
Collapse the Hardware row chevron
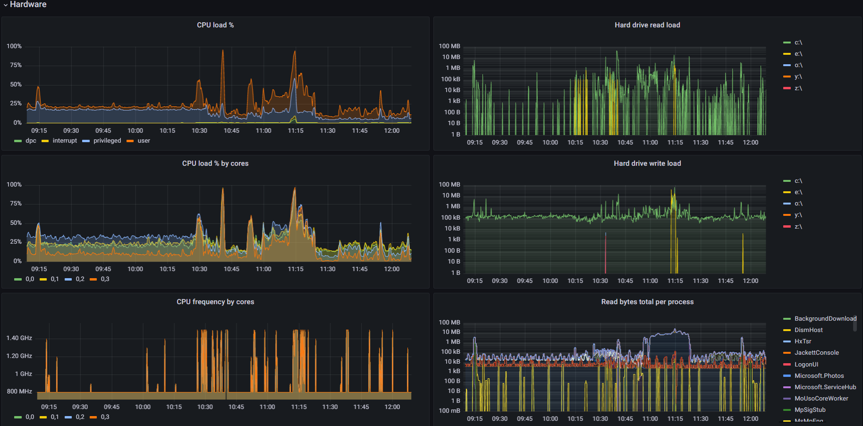[x=6, y=5]
